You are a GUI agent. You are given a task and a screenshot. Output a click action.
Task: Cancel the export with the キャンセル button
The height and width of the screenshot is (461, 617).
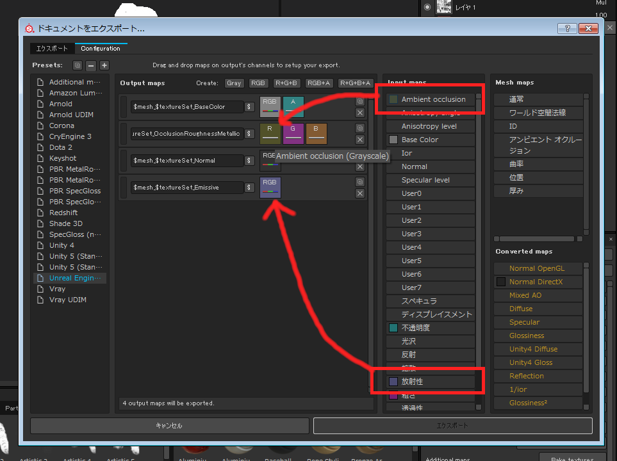click(169, 425)
